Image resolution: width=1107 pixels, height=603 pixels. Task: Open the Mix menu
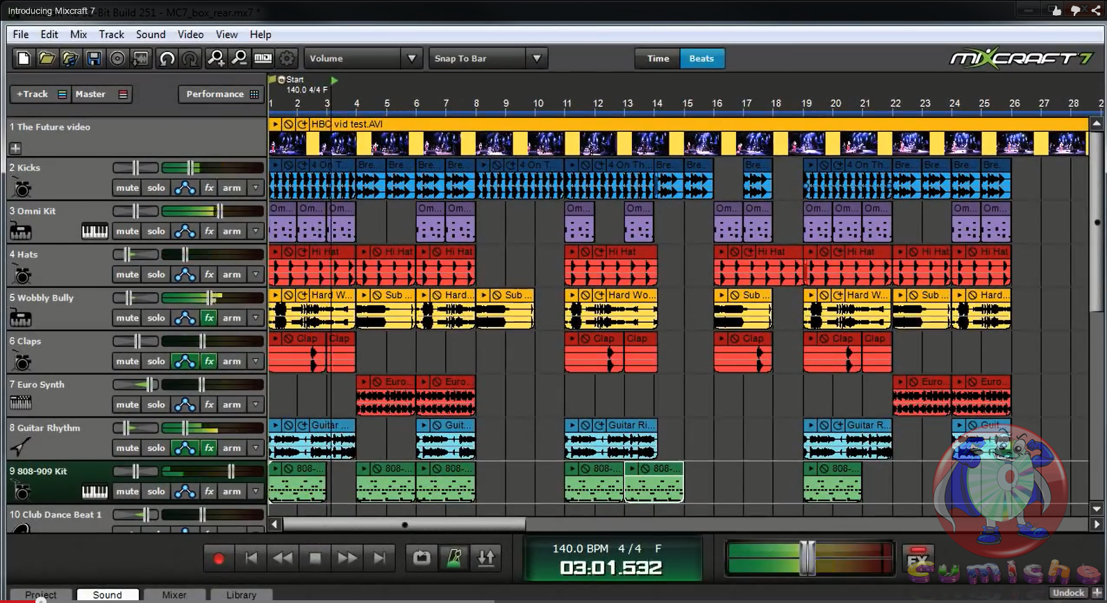click(78, 34)
